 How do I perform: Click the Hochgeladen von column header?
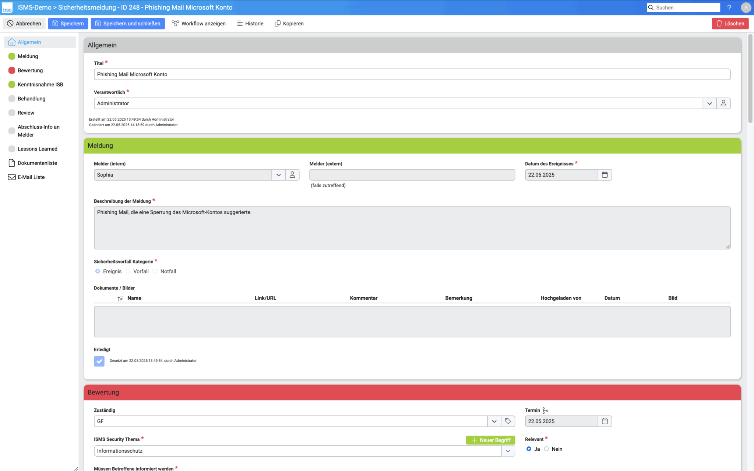point(561,298)
